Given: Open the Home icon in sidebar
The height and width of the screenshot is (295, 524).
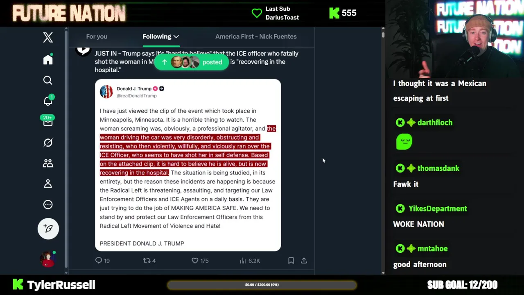Looking at the screenshot, I should coord(48,59).
